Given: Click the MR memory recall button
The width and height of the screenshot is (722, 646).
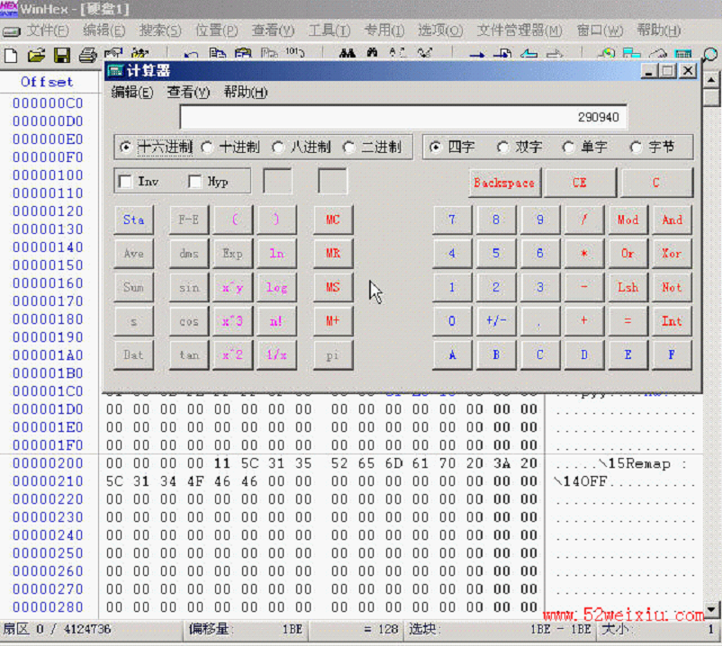Looking at the screenshot, I should point(333,254).
